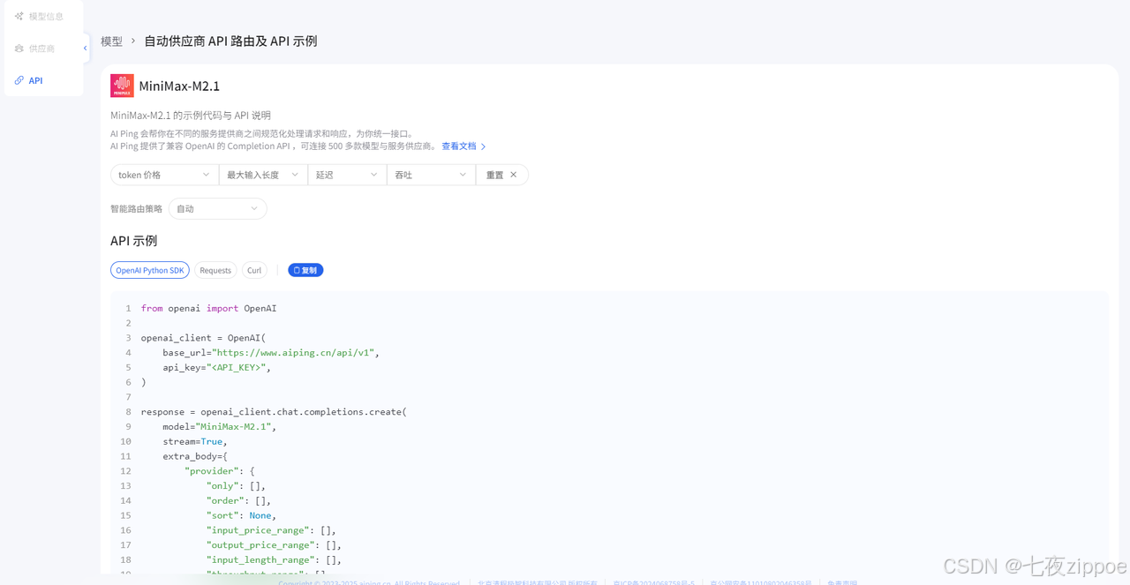Click the "input_length_range" key in code

click(260, 559)
